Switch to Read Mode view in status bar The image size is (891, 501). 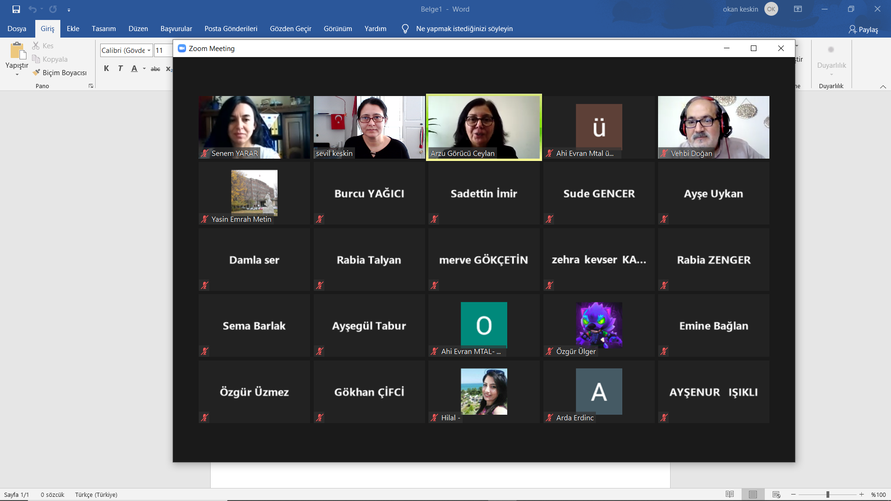(730, 495)
